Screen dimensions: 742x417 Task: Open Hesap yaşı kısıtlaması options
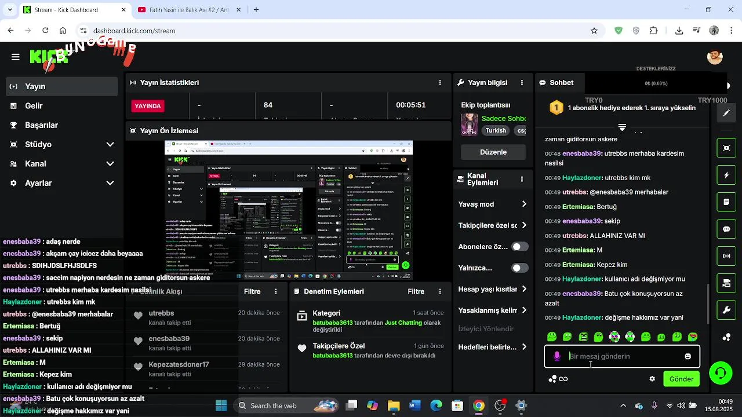(x=493, y=289)
